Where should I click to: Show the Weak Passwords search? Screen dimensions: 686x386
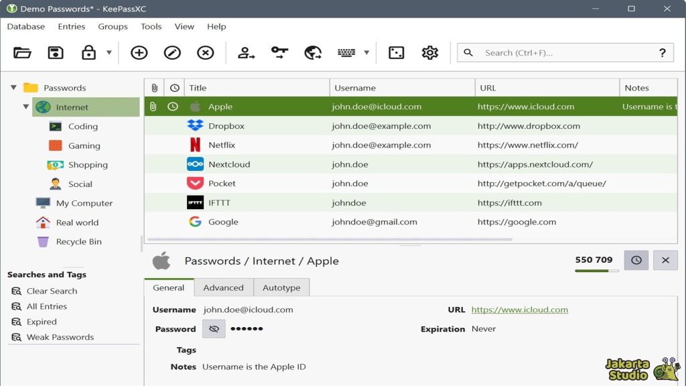pos(60,337)
